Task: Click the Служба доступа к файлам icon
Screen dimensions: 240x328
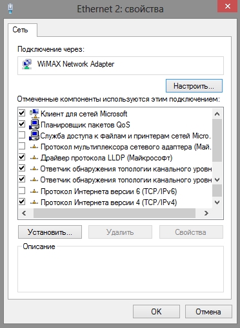Action: pyautogui.click(x=34, y=135)
